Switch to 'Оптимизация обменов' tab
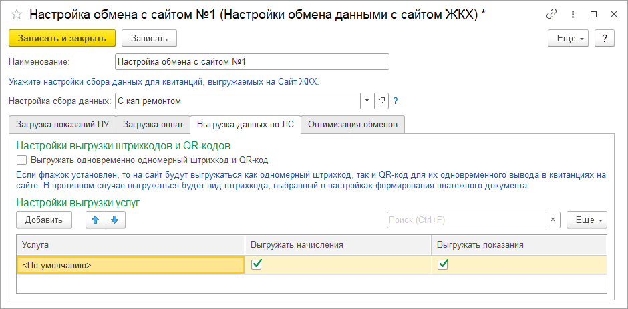Viewport: 628px width, 309px height. coord(353,124)
